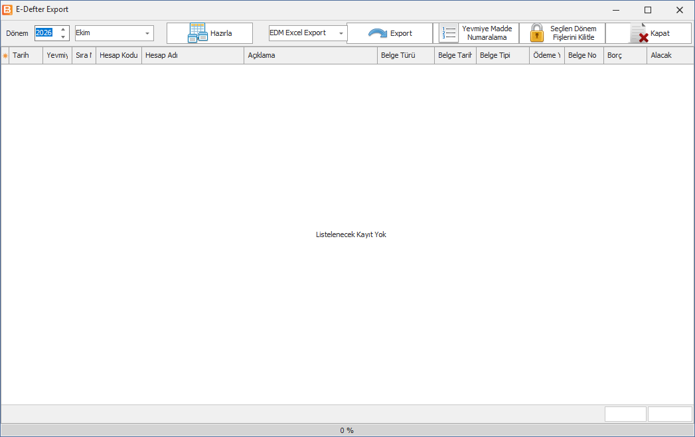Sort by the Tarih column header

[x=26, y=56]
